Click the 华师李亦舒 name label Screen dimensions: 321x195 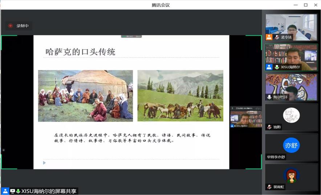[276, 157]
